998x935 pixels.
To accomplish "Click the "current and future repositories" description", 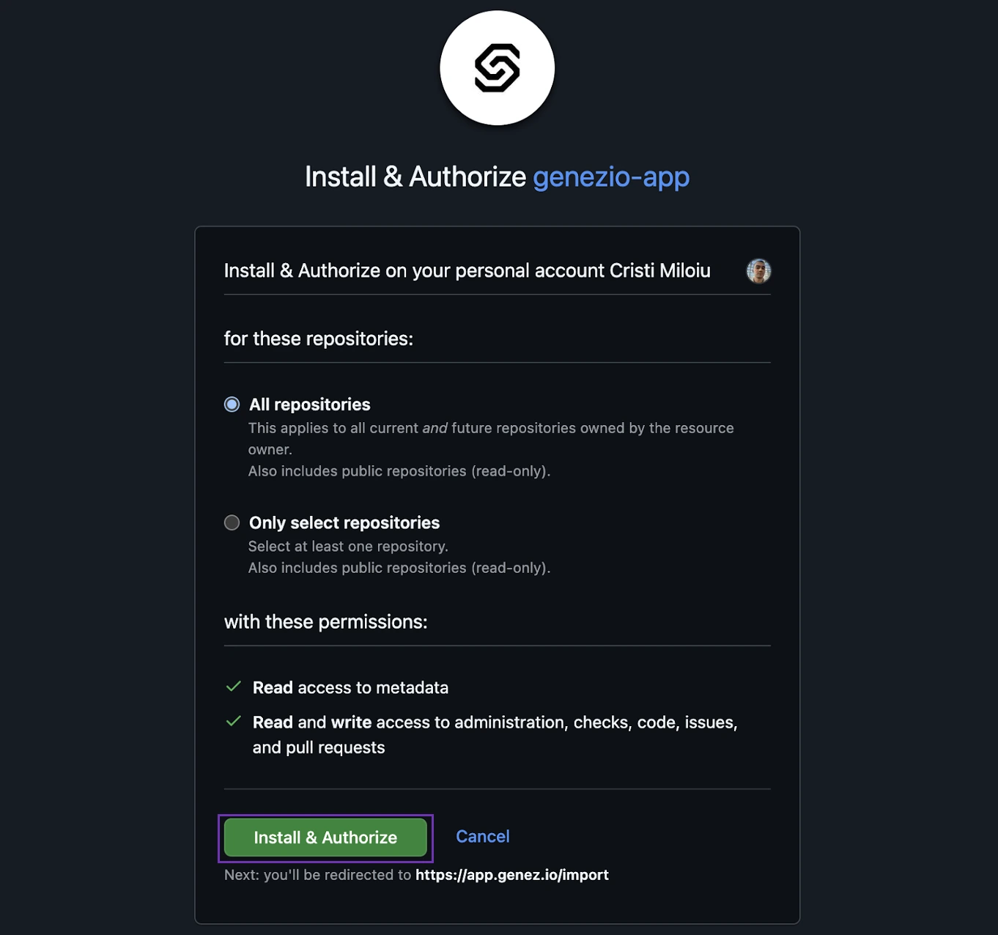I will point(491,438).
